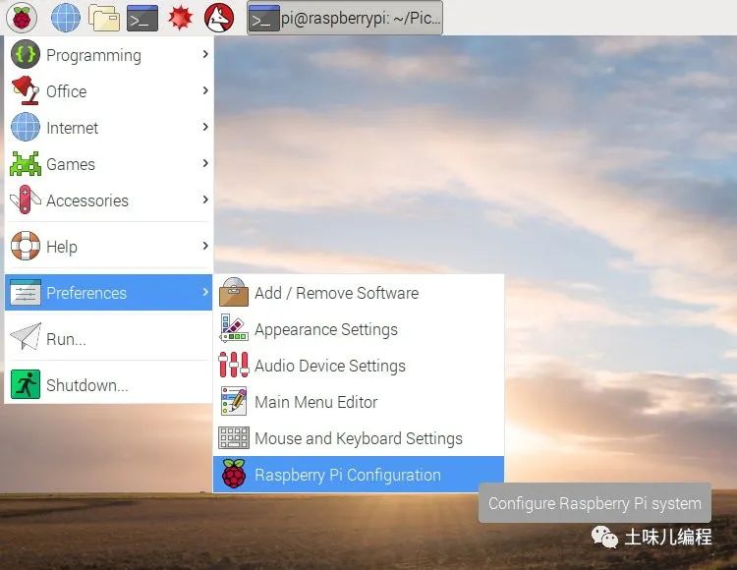Image resolution: width=737 pixels, height=570 pixels.
Task: Select the Preferences menu entry
Action: pos(108,292)
